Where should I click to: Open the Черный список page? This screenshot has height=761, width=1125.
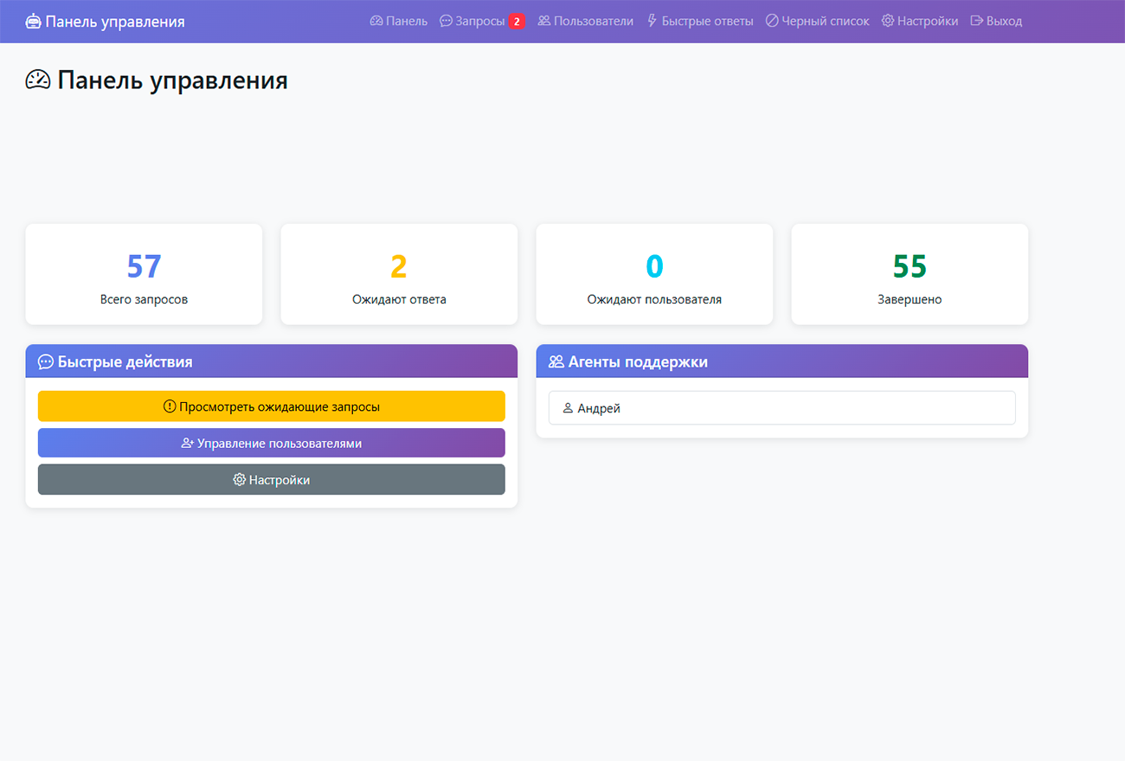826,21
